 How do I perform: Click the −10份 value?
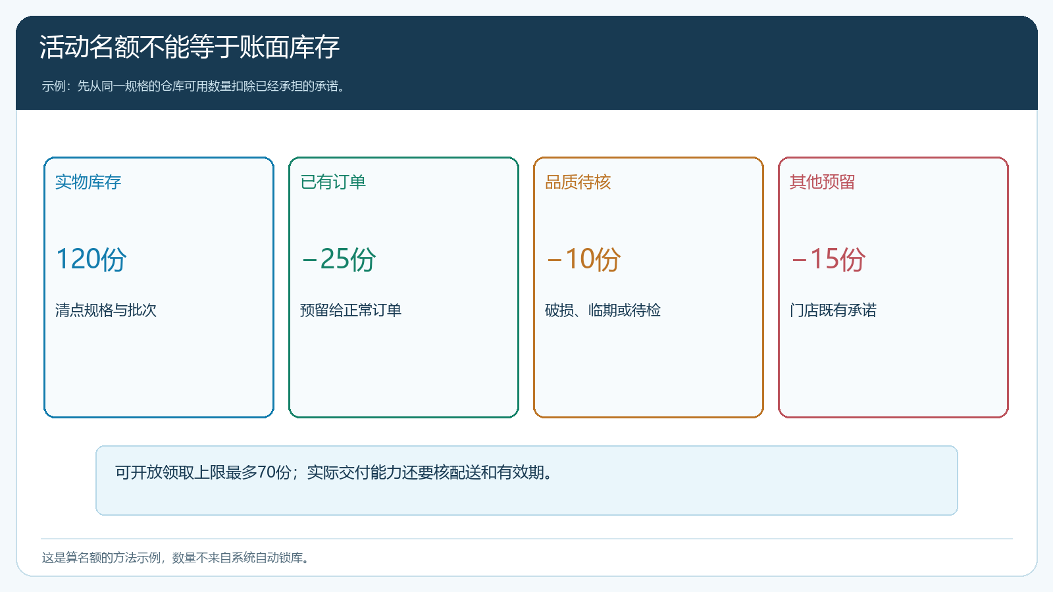click(x=583, y=259)
